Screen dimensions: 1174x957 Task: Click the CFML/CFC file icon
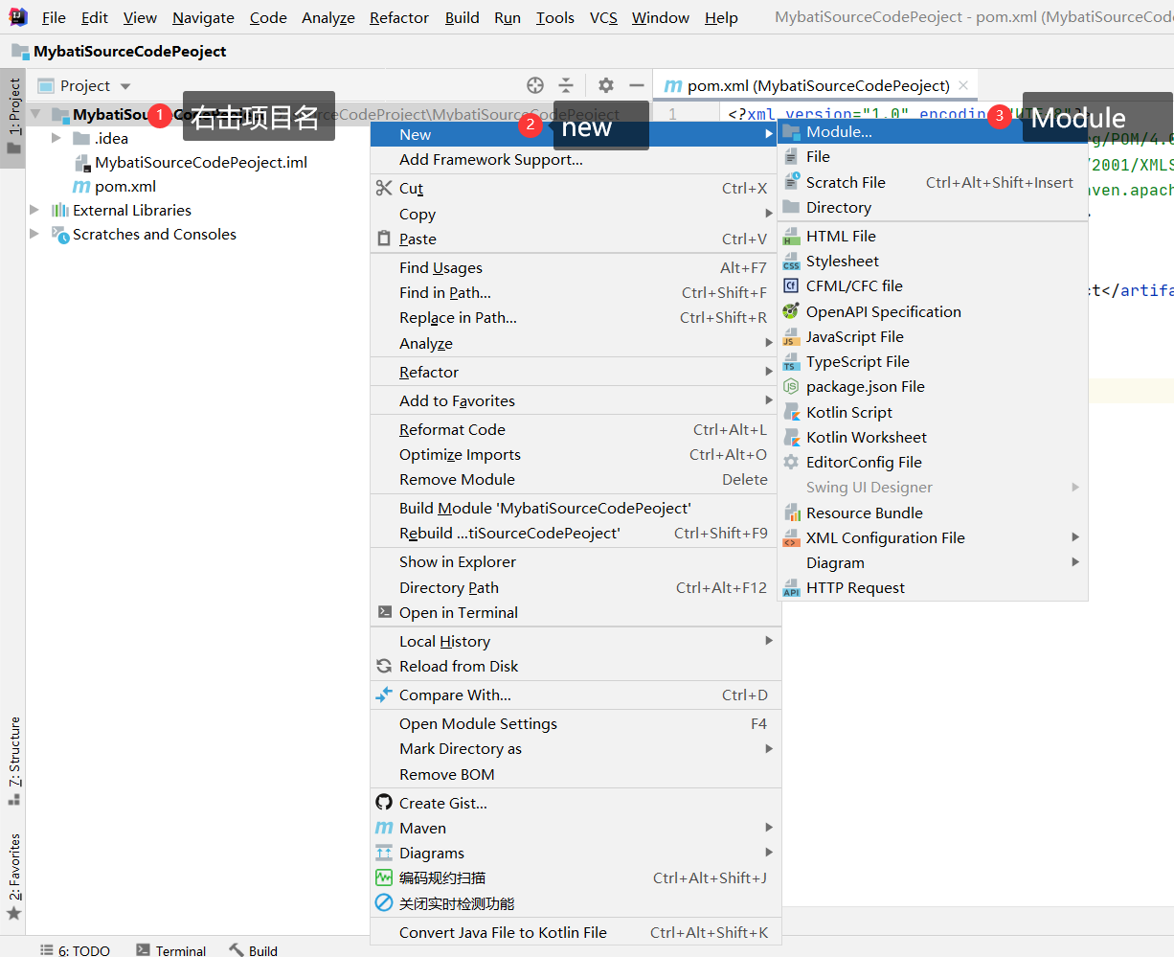pos(791,285)
